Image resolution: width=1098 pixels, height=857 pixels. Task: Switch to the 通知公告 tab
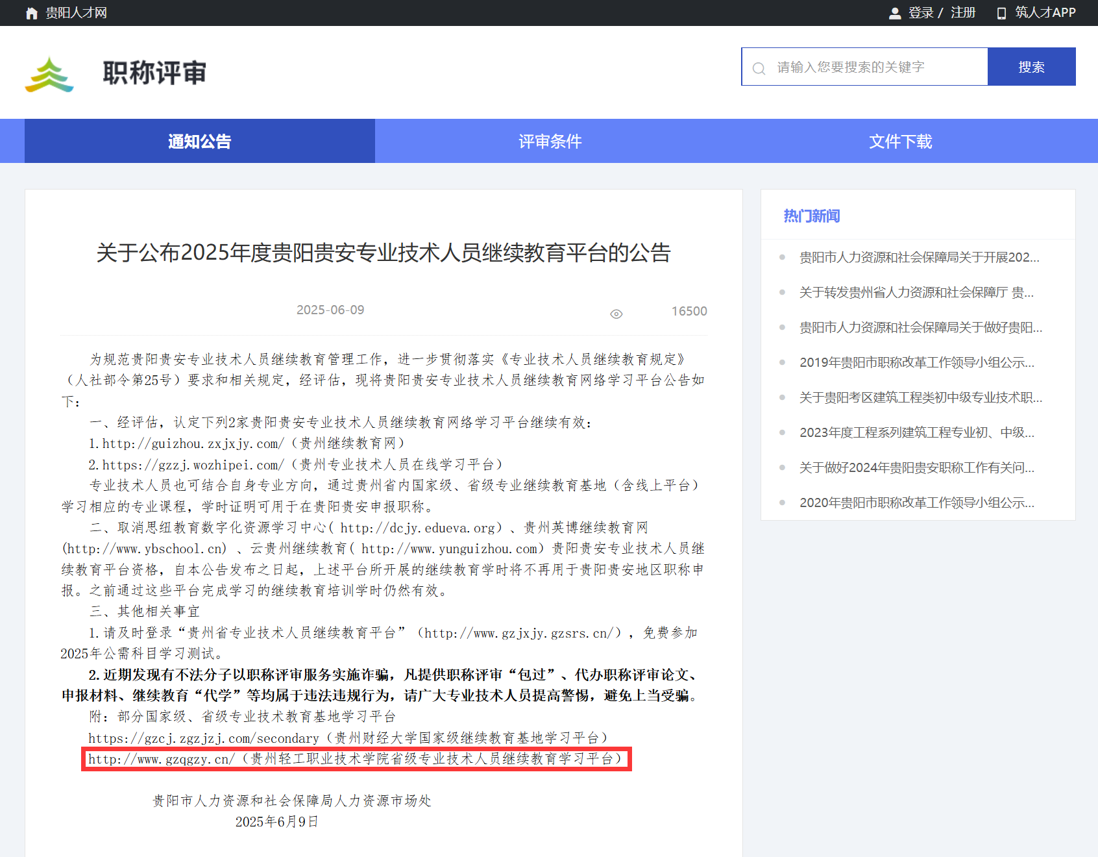coord(200,141)
